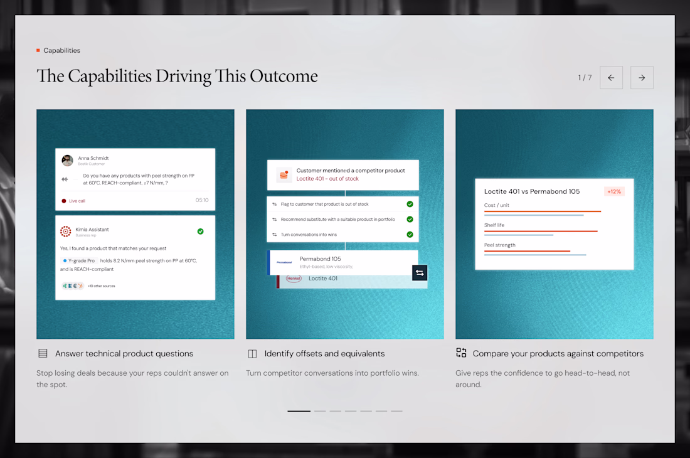
Task: Jump to the last pagination dash
Action: [x=396, y=411]
